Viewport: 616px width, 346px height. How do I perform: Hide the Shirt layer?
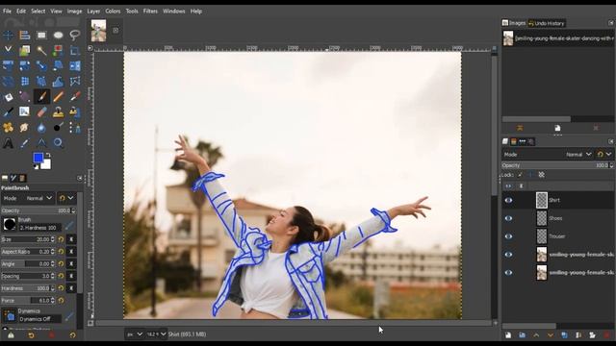(x=508, y=201)
